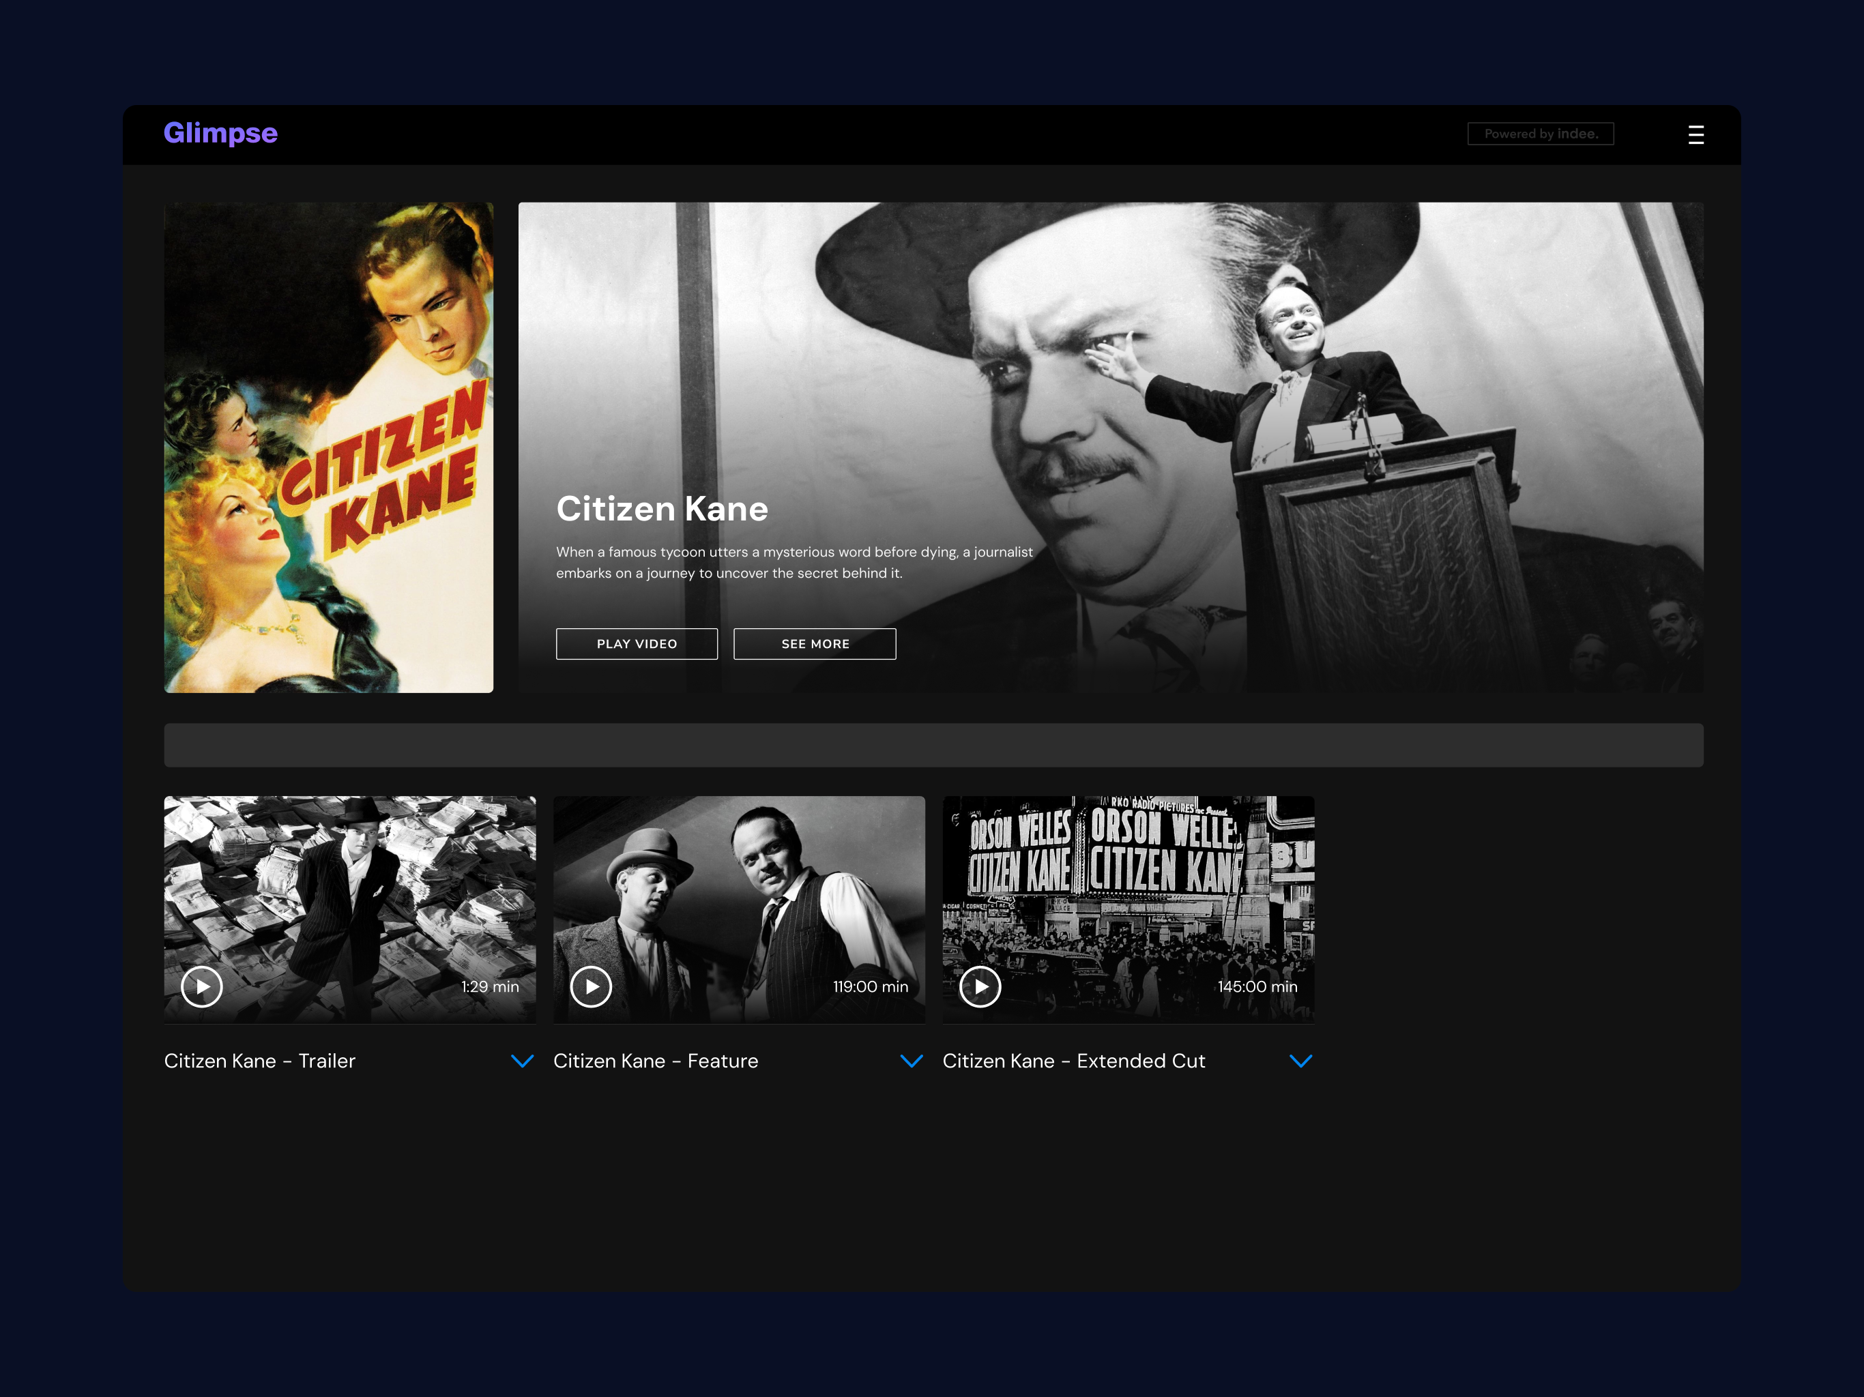Click the Powered by indee badge
This screenshot has height=1397, width=1864.
1541,134
